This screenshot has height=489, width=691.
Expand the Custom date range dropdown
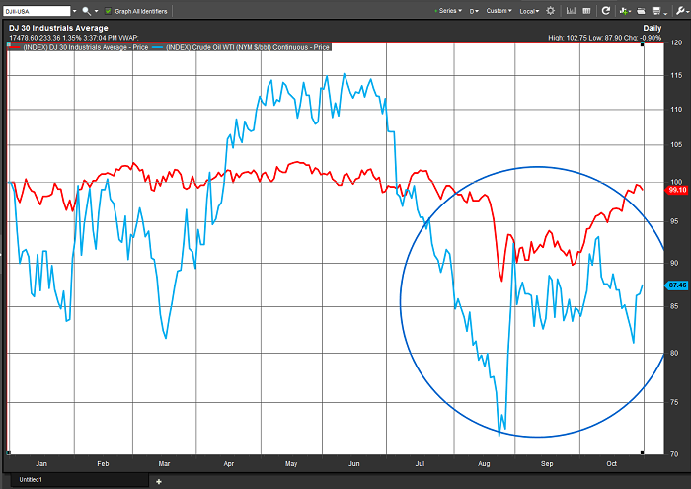498,10
